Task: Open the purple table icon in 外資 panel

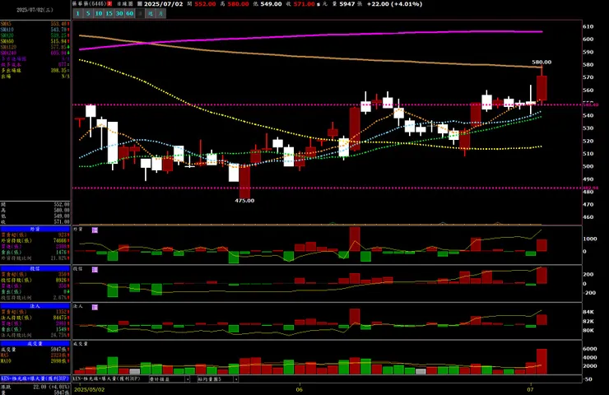Action: click(x=95, y=230)
